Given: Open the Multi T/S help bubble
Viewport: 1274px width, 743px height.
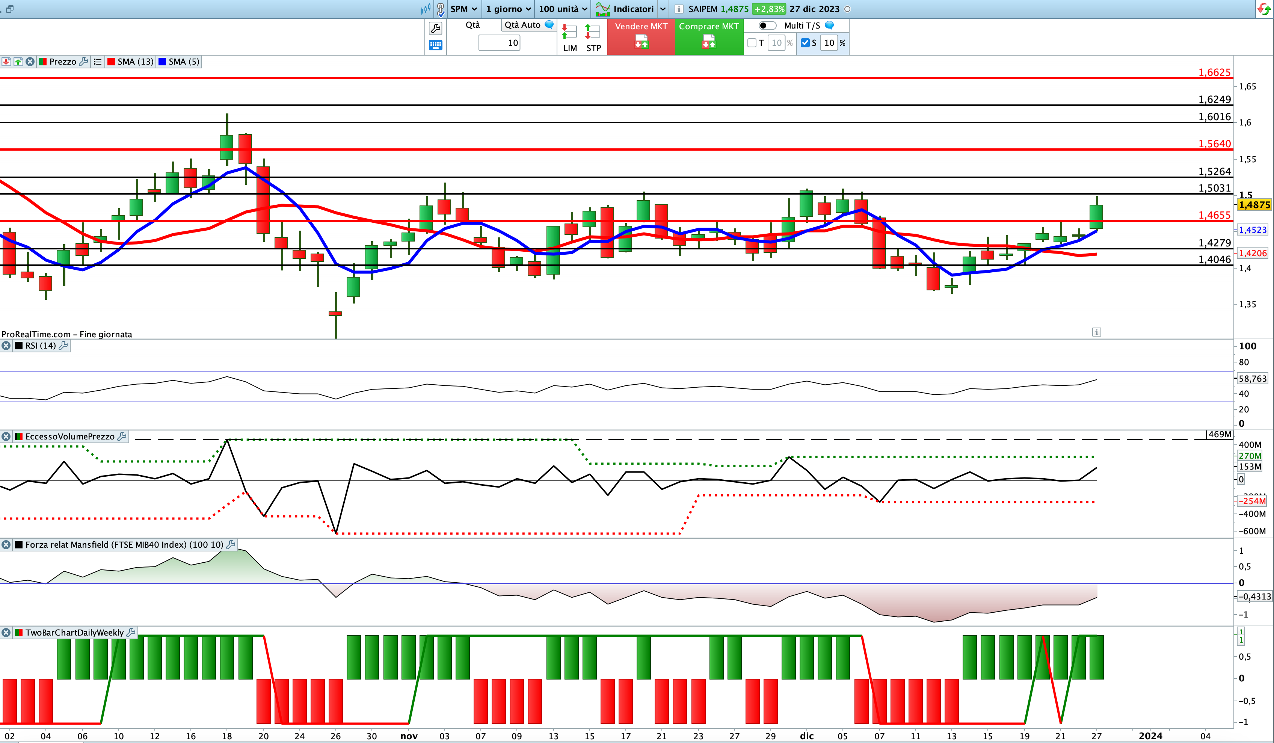Looking at the screenshot, I should (830, 25).
